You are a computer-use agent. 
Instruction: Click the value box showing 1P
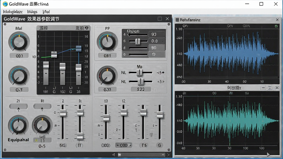(x=157, y=54)
